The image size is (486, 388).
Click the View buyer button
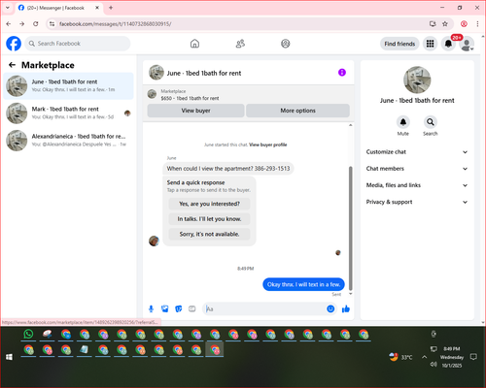point(195,111)
